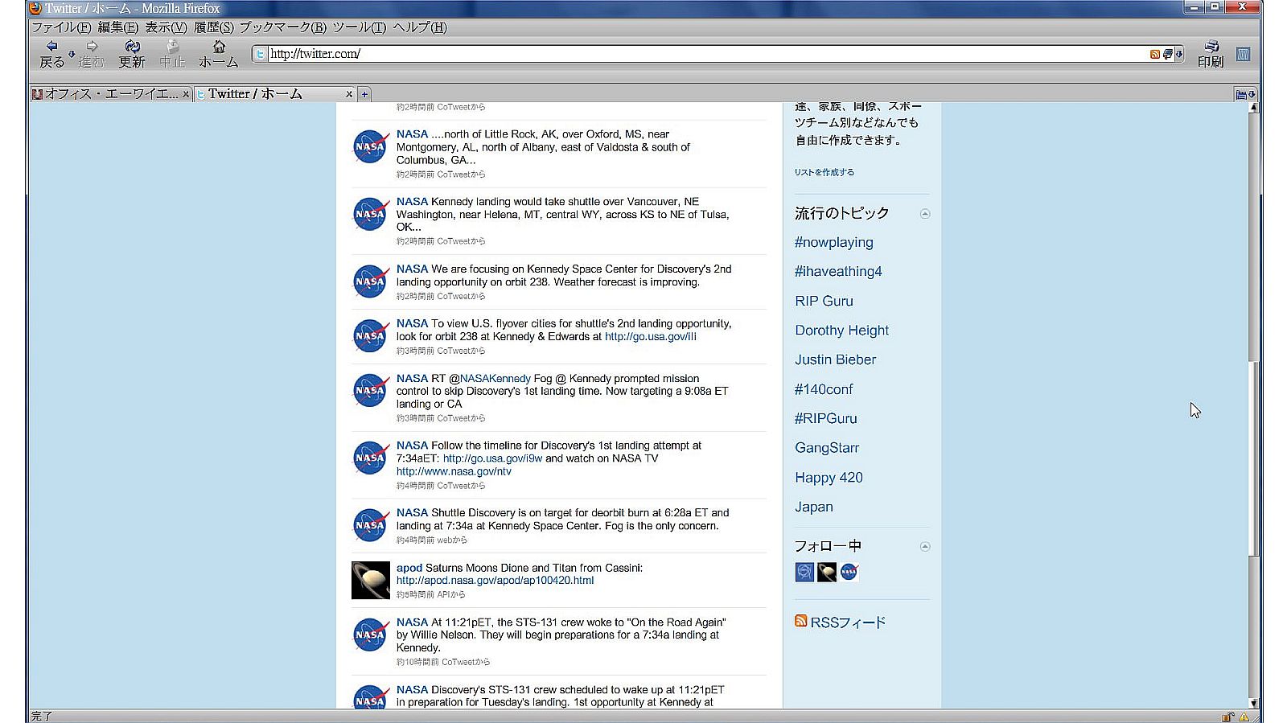Click the vertical page scrollbar thumb
Image resolution: width=1287 pixels, height=723 pixels.
(x=1253, y=458)
